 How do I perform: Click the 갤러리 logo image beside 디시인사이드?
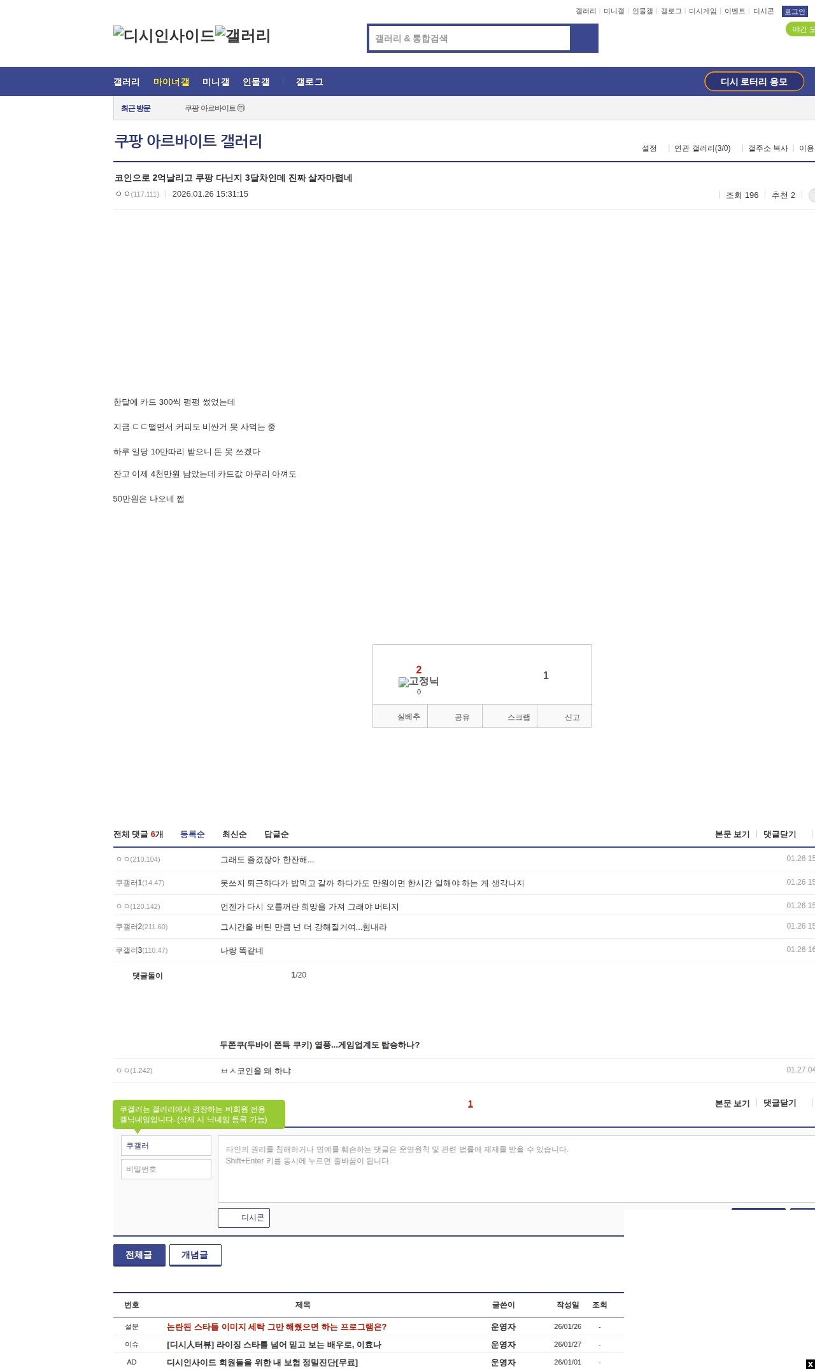[x=243, y=36]
